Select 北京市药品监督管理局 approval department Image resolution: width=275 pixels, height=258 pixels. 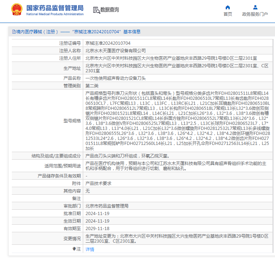pyautogui.click(x=107, y=206)
